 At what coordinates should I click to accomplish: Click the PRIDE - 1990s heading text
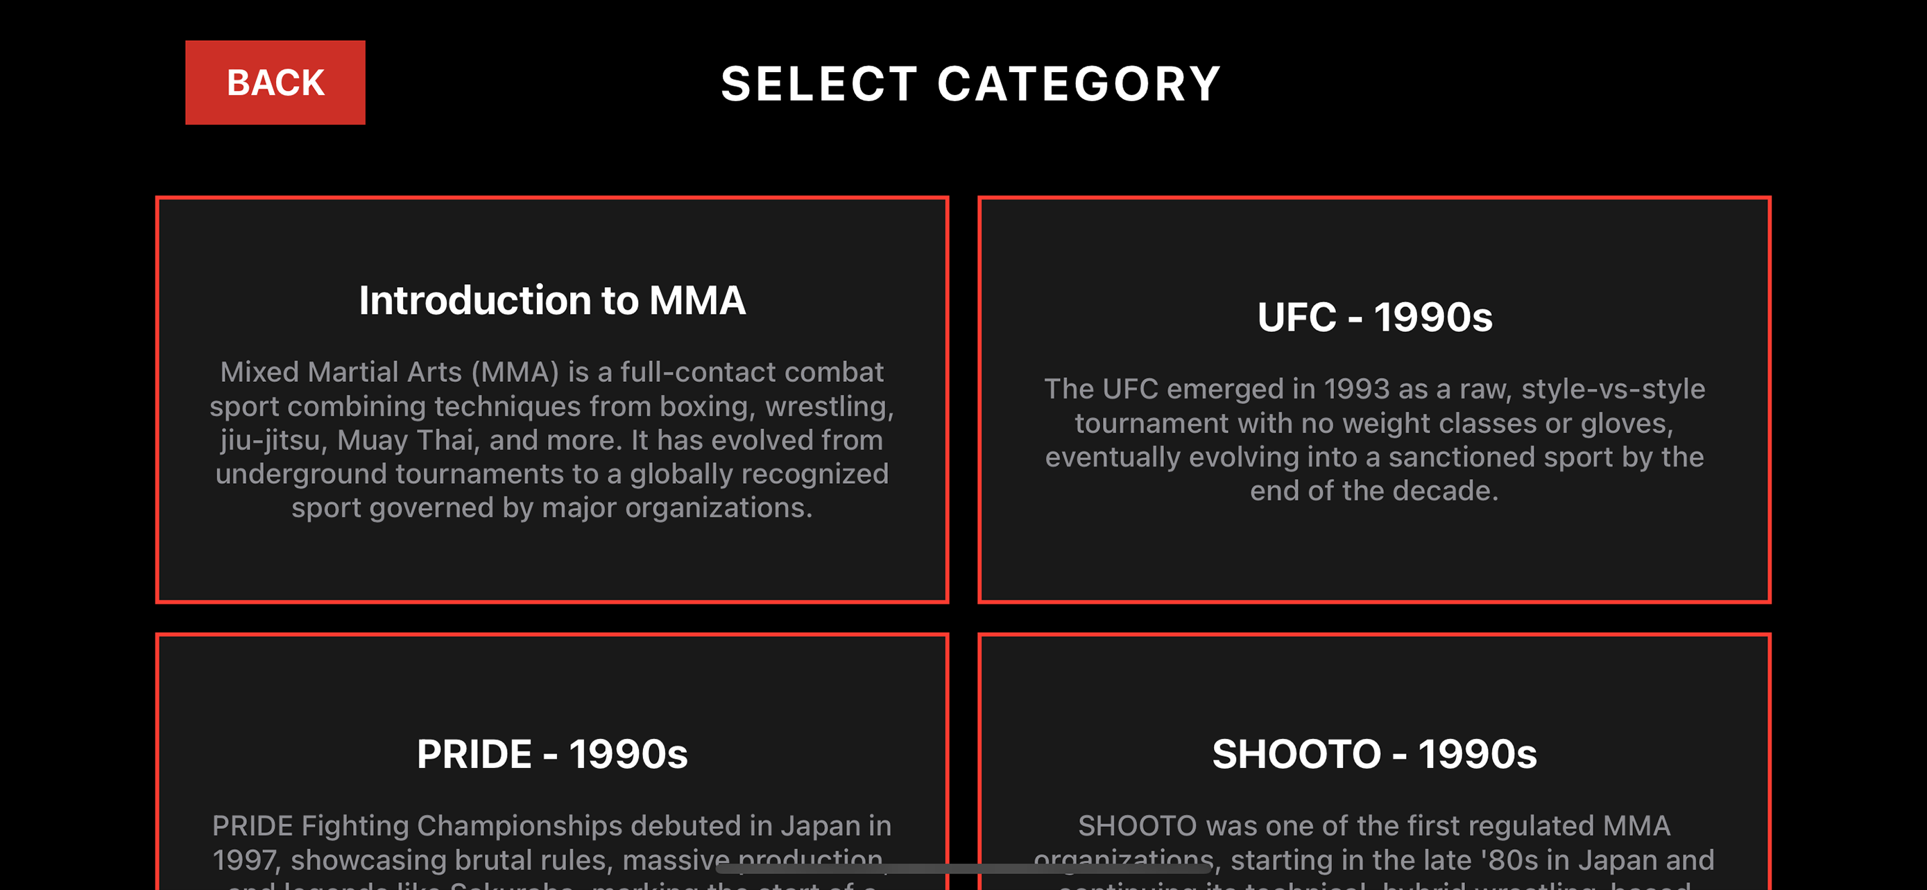coord(553,754)
